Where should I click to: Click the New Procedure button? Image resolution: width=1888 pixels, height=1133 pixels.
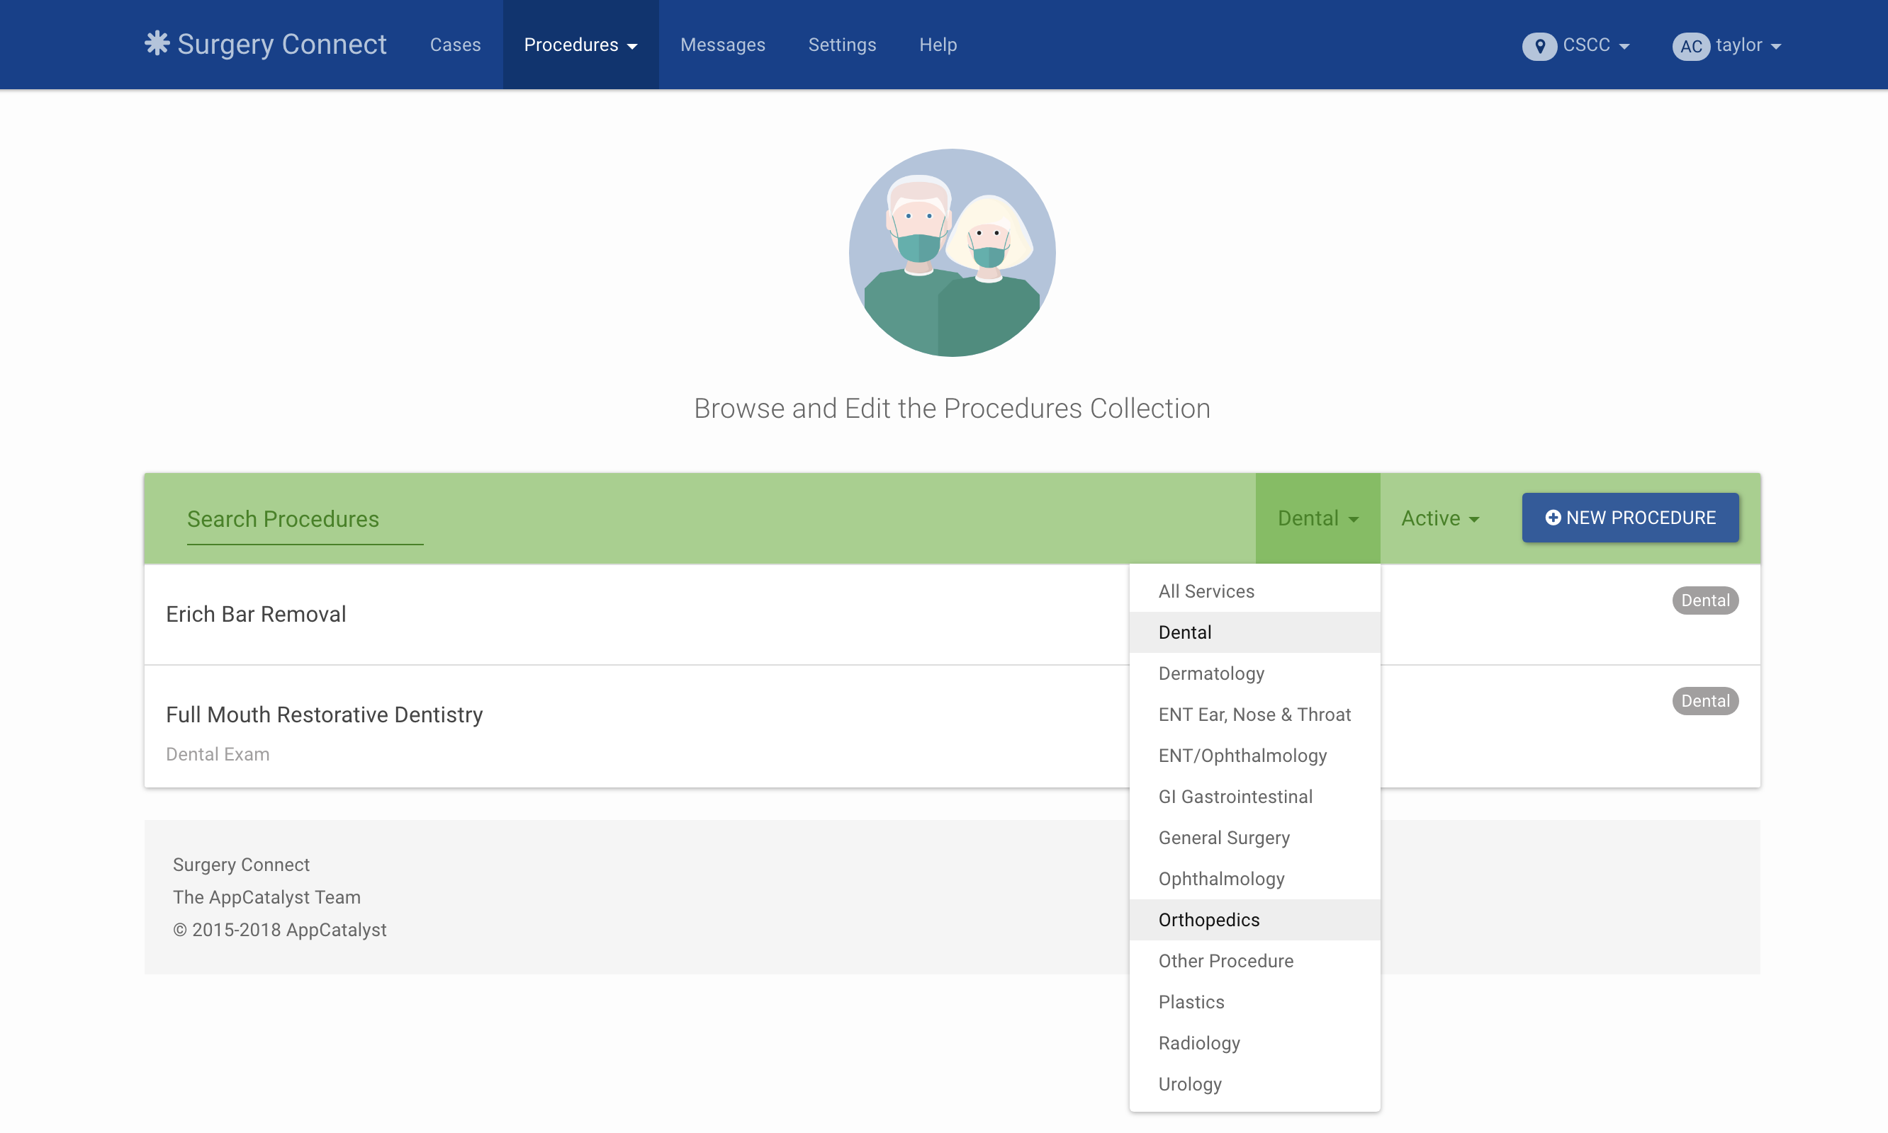1630,518
